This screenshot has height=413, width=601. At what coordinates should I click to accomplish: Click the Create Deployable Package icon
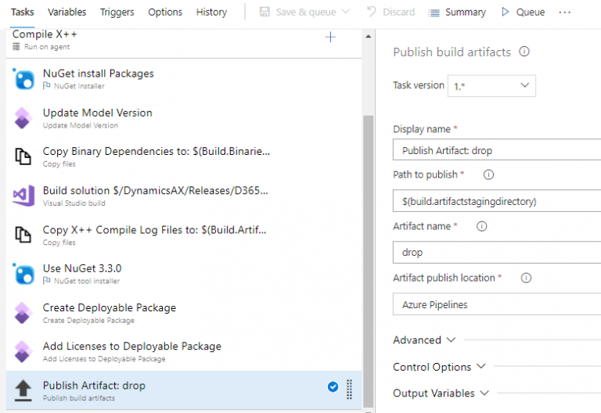coord(23,313)
